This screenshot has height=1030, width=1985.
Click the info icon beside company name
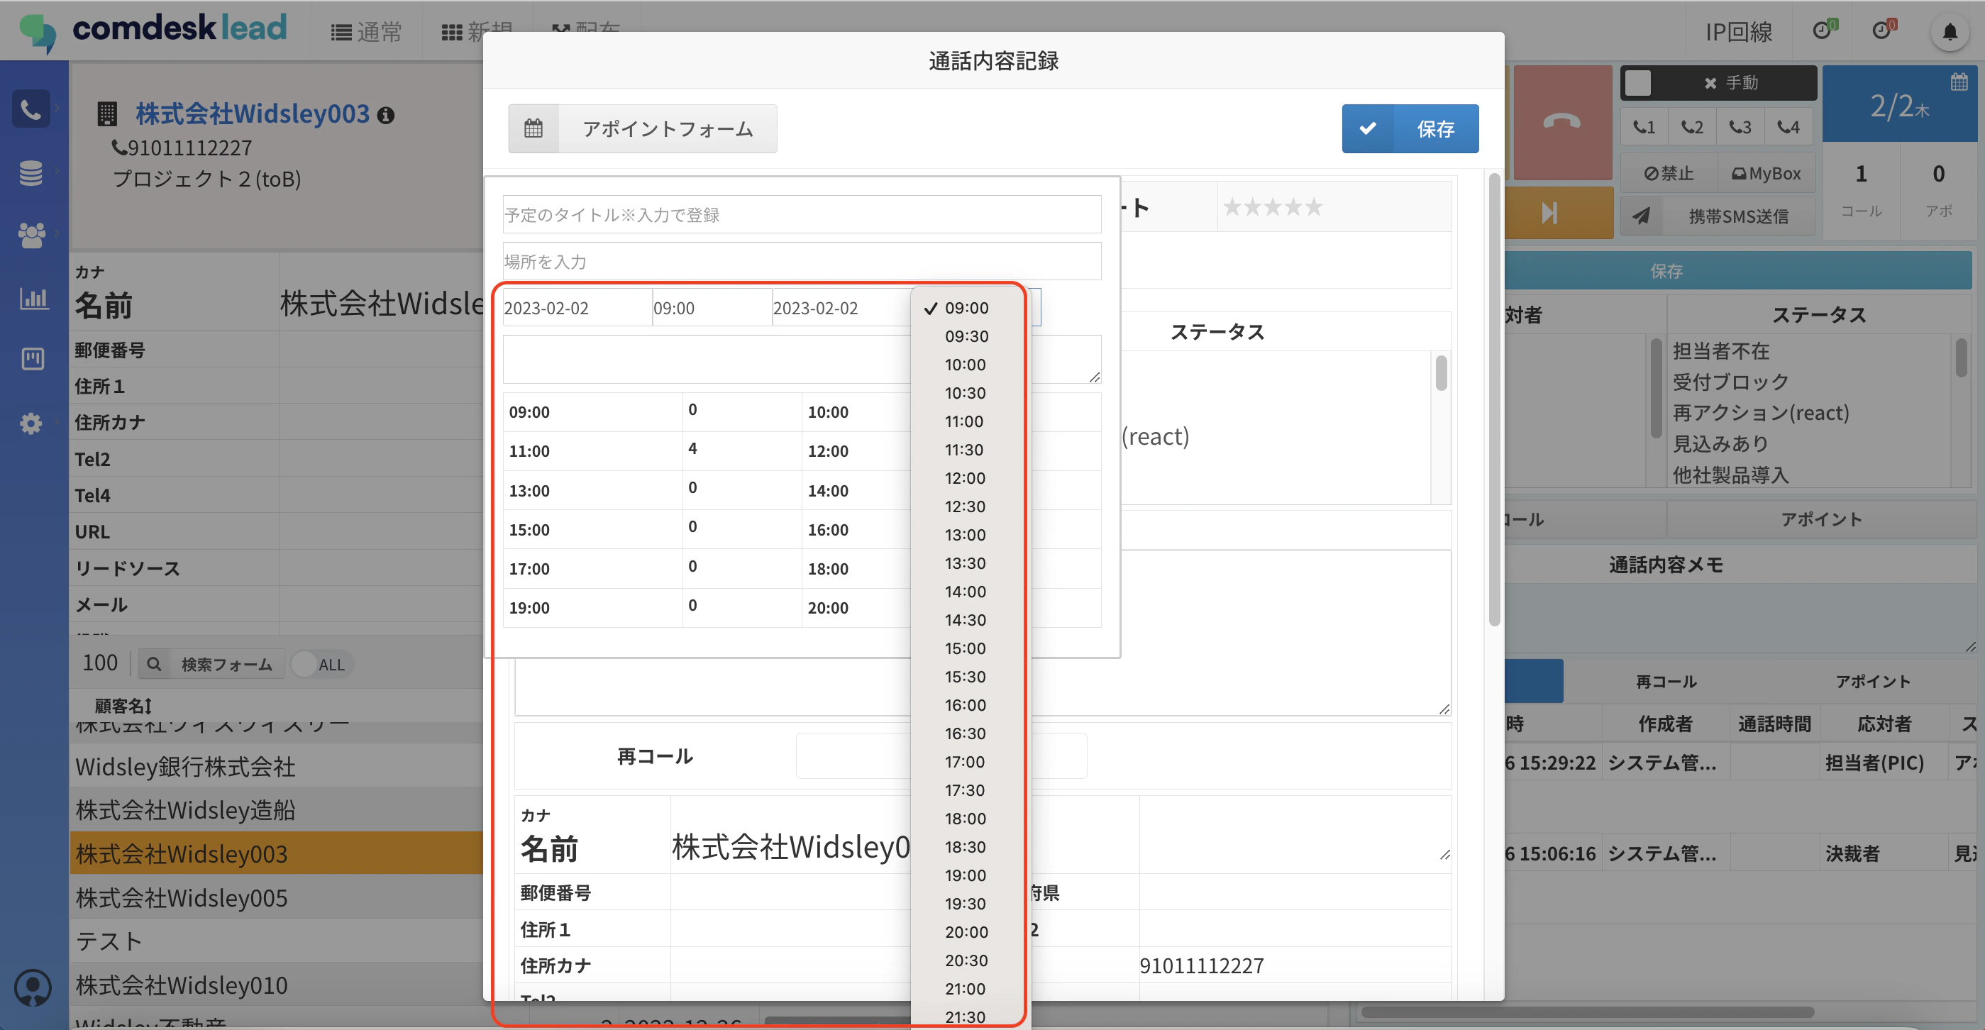[x=386, y=116]
